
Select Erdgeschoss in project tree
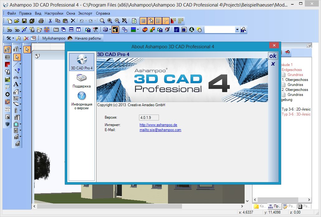tap(291, 69)
